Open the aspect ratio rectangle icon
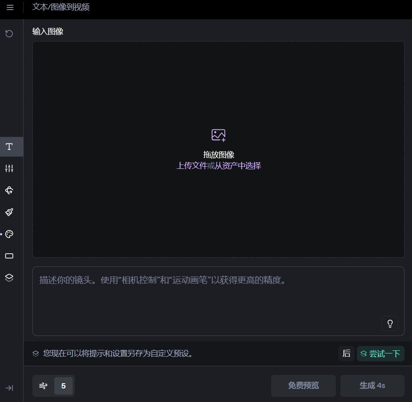The image size is (412, 402). tap(9, 256)
